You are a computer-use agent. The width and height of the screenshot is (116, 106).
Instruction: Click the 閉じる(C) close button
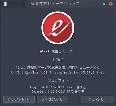click(x=97, y=99)
